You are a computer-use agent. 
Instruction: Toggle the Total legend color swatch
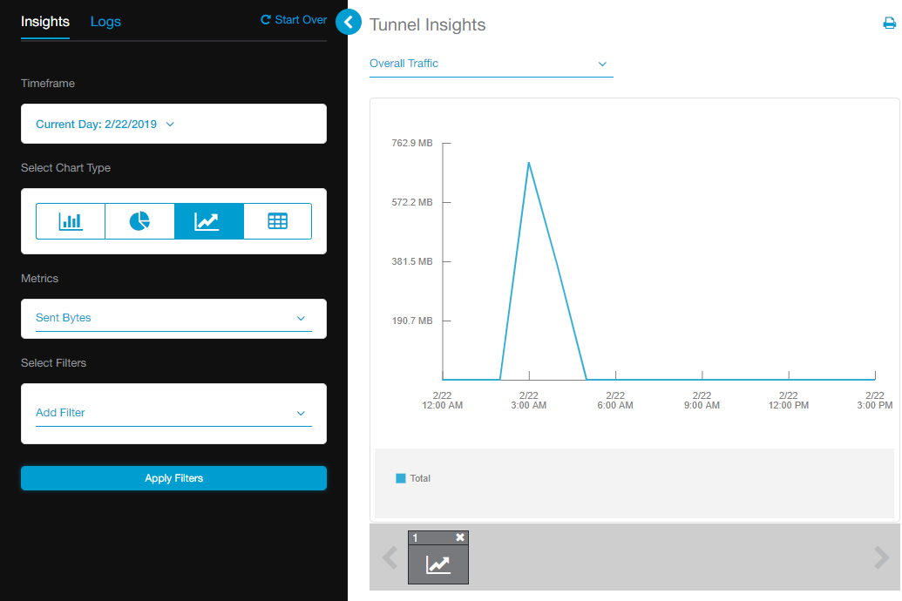[401, 478]
